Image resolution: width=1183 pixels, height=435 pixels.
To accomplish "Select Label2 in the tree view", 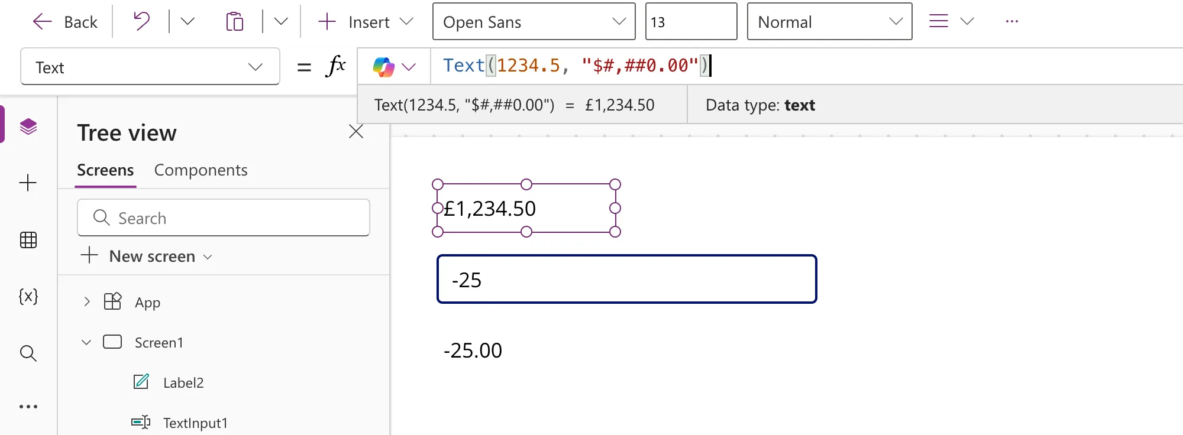I will pyautogui.click(x=183, y=382).
